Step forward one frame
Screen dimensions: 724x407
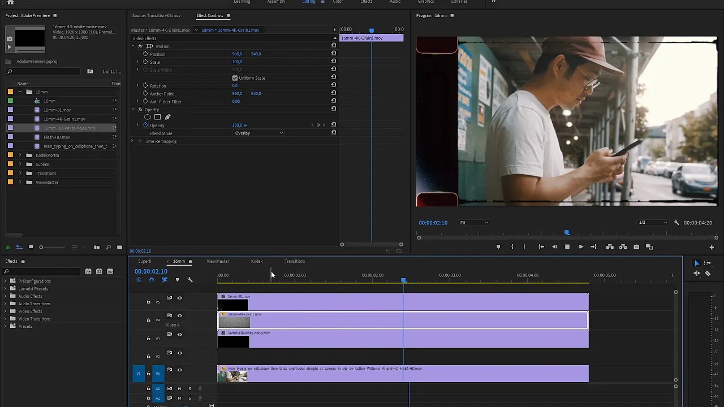tap(580, 247)
